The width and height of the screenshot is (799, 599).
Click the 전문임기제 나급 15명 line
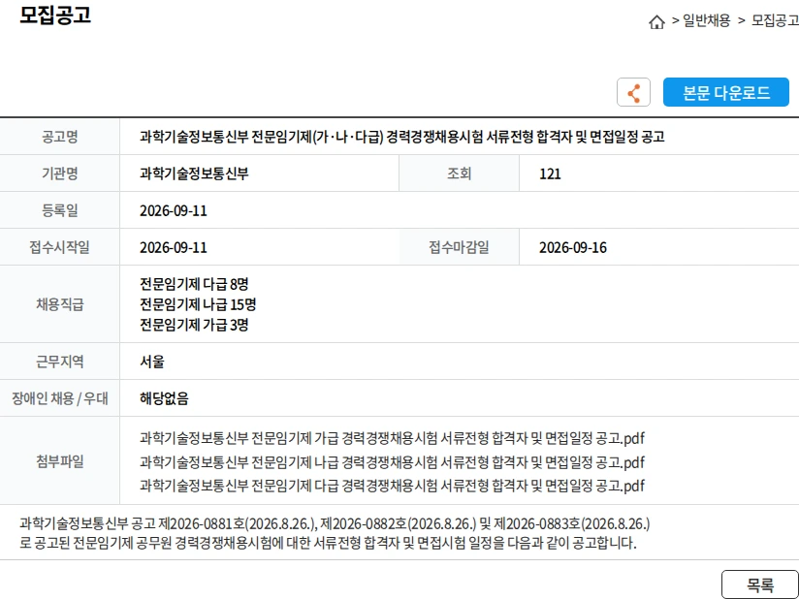(198, 304)
